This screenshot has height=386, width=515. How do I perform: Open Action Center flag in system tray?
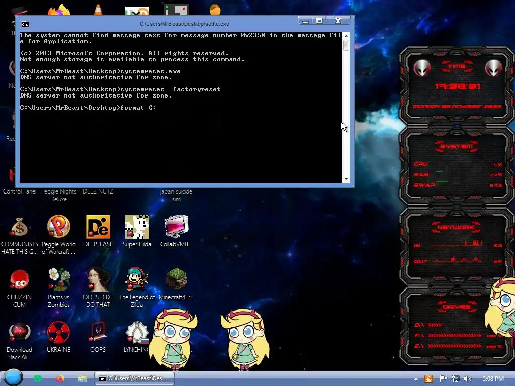(443, 379)
